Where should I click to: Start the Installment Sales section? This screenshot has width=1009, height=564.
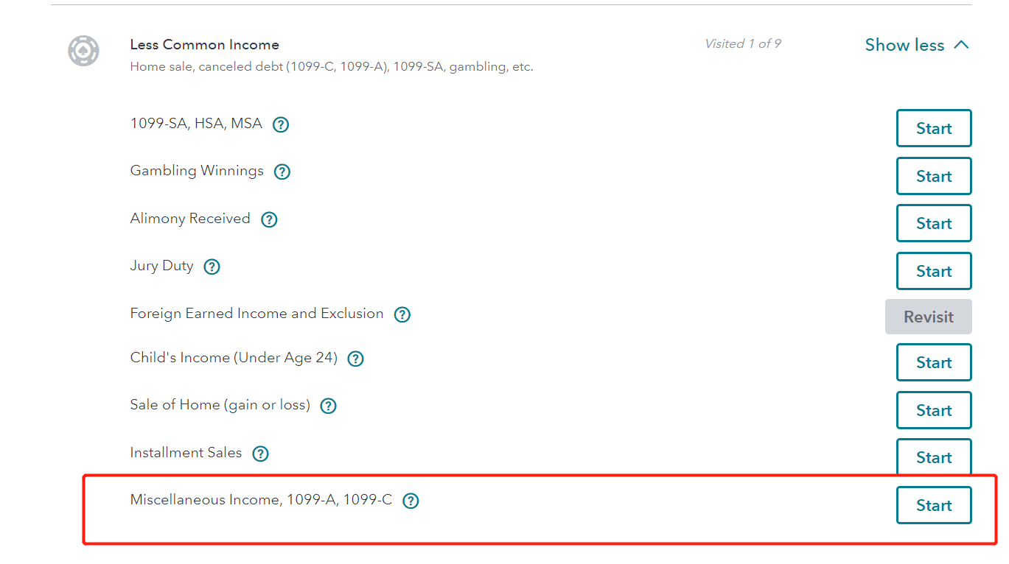click(933, 457)
